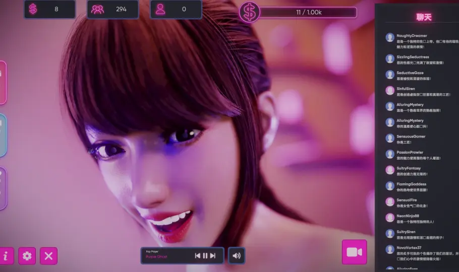Open the info panel with the i icon
Viewport: 459px width, 272px height.
[6, 256]
